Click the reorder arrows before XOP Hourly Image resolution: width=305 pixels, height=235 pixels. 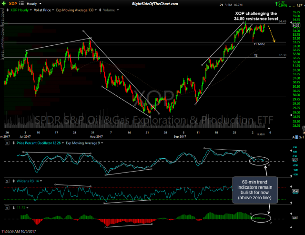[8, 10]
